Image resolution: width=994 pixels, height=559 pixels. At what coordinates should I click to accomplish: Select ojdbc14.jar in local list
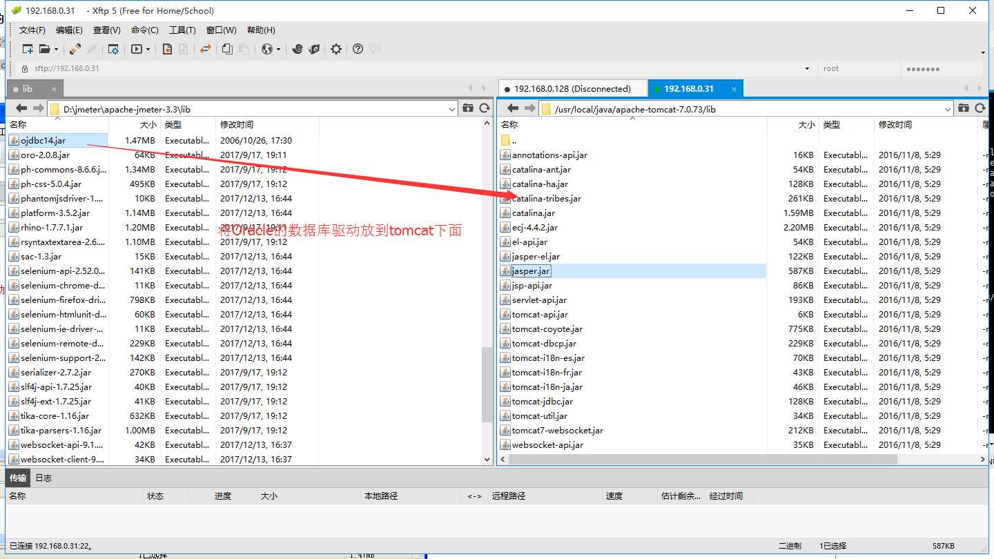point(43,140)
